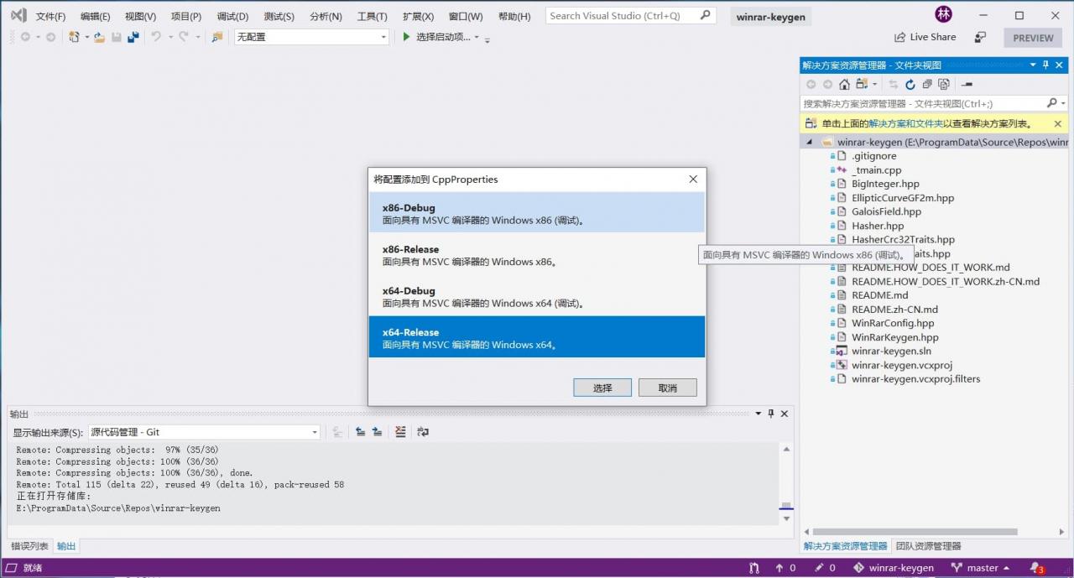
Task: Dismiss the yellow info banner
Action: (1057, 123)
